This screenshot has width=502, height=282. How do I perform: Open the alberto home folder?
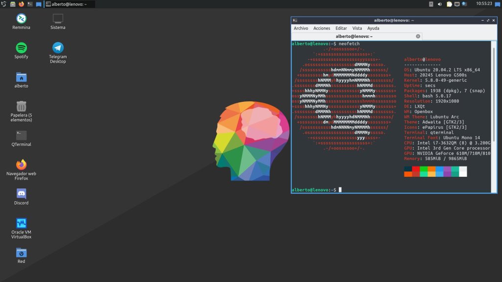(21, 77)
